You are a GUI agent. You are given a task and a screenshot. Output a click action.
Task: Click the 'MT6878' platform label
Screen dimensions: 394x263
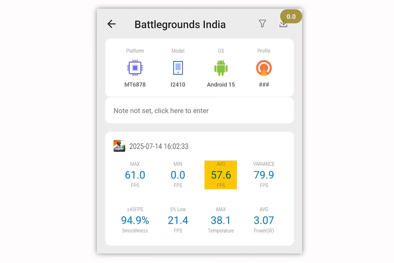135,84
